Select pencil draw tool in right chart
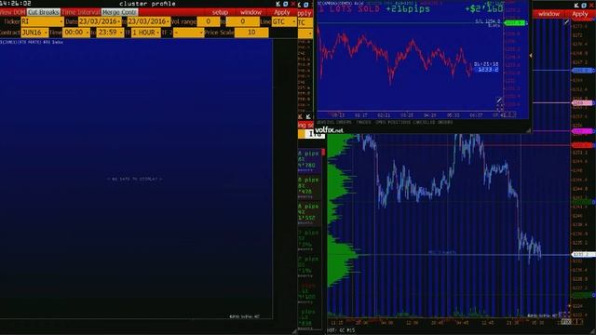Screen dimensions: 596x335 click(566, 22)
